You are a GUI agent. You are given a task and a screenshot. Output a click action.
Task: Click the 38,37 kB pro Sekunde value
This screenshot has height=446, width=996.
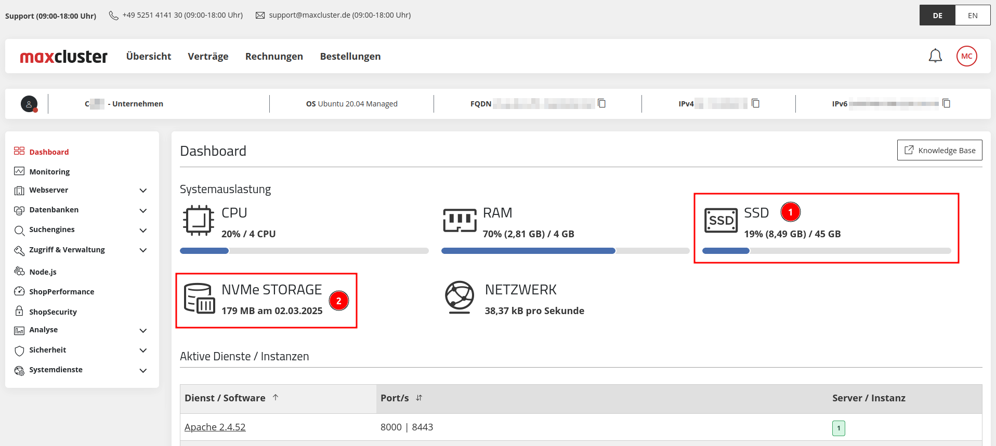534,311
